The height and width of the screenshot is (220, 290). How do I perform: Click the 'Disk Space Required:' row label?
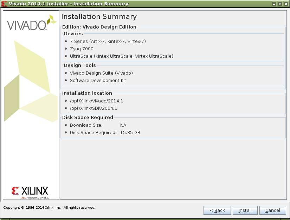click(x=93, y=133)
